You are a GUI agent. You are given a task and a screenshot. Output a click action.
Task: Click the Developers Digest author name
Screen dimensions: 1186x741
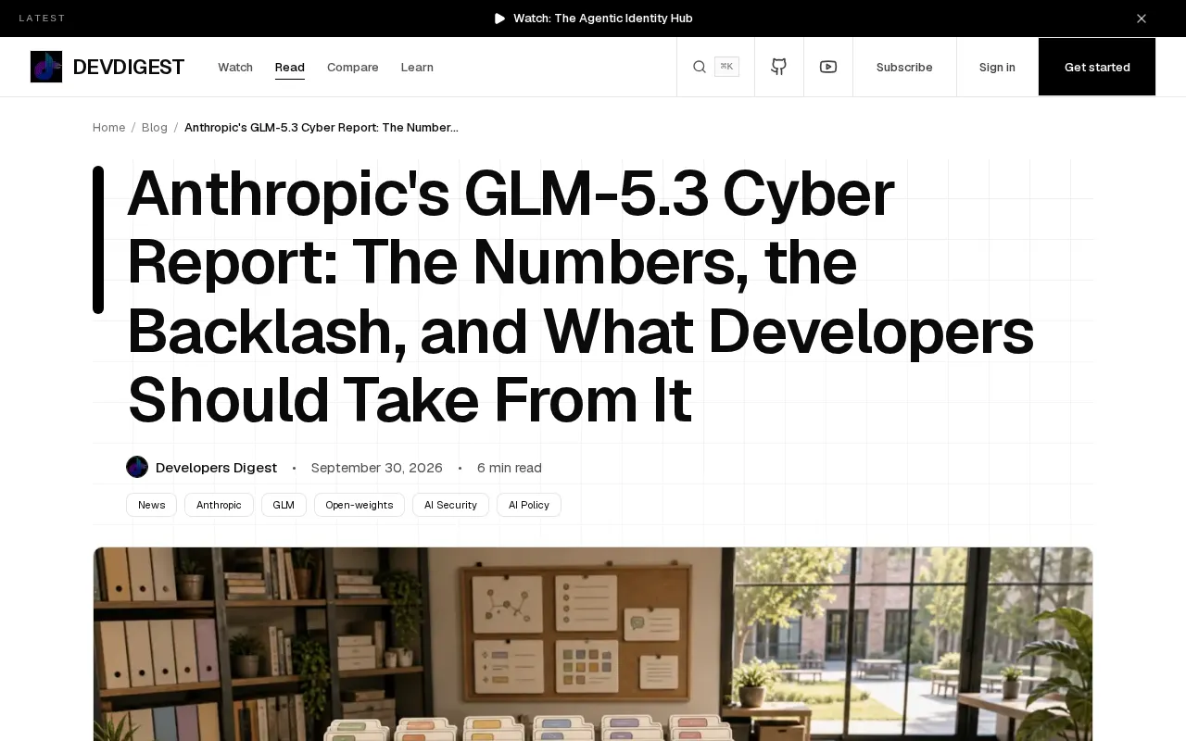pyautogui.click(x=216, y=468)
